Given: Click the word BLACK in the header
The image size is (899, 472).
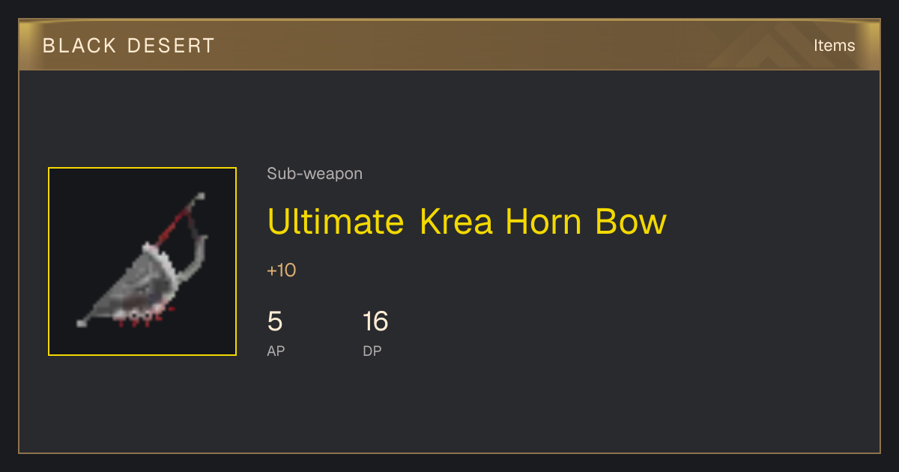Looking at the screenshot, I should click(x=80, y=46).
